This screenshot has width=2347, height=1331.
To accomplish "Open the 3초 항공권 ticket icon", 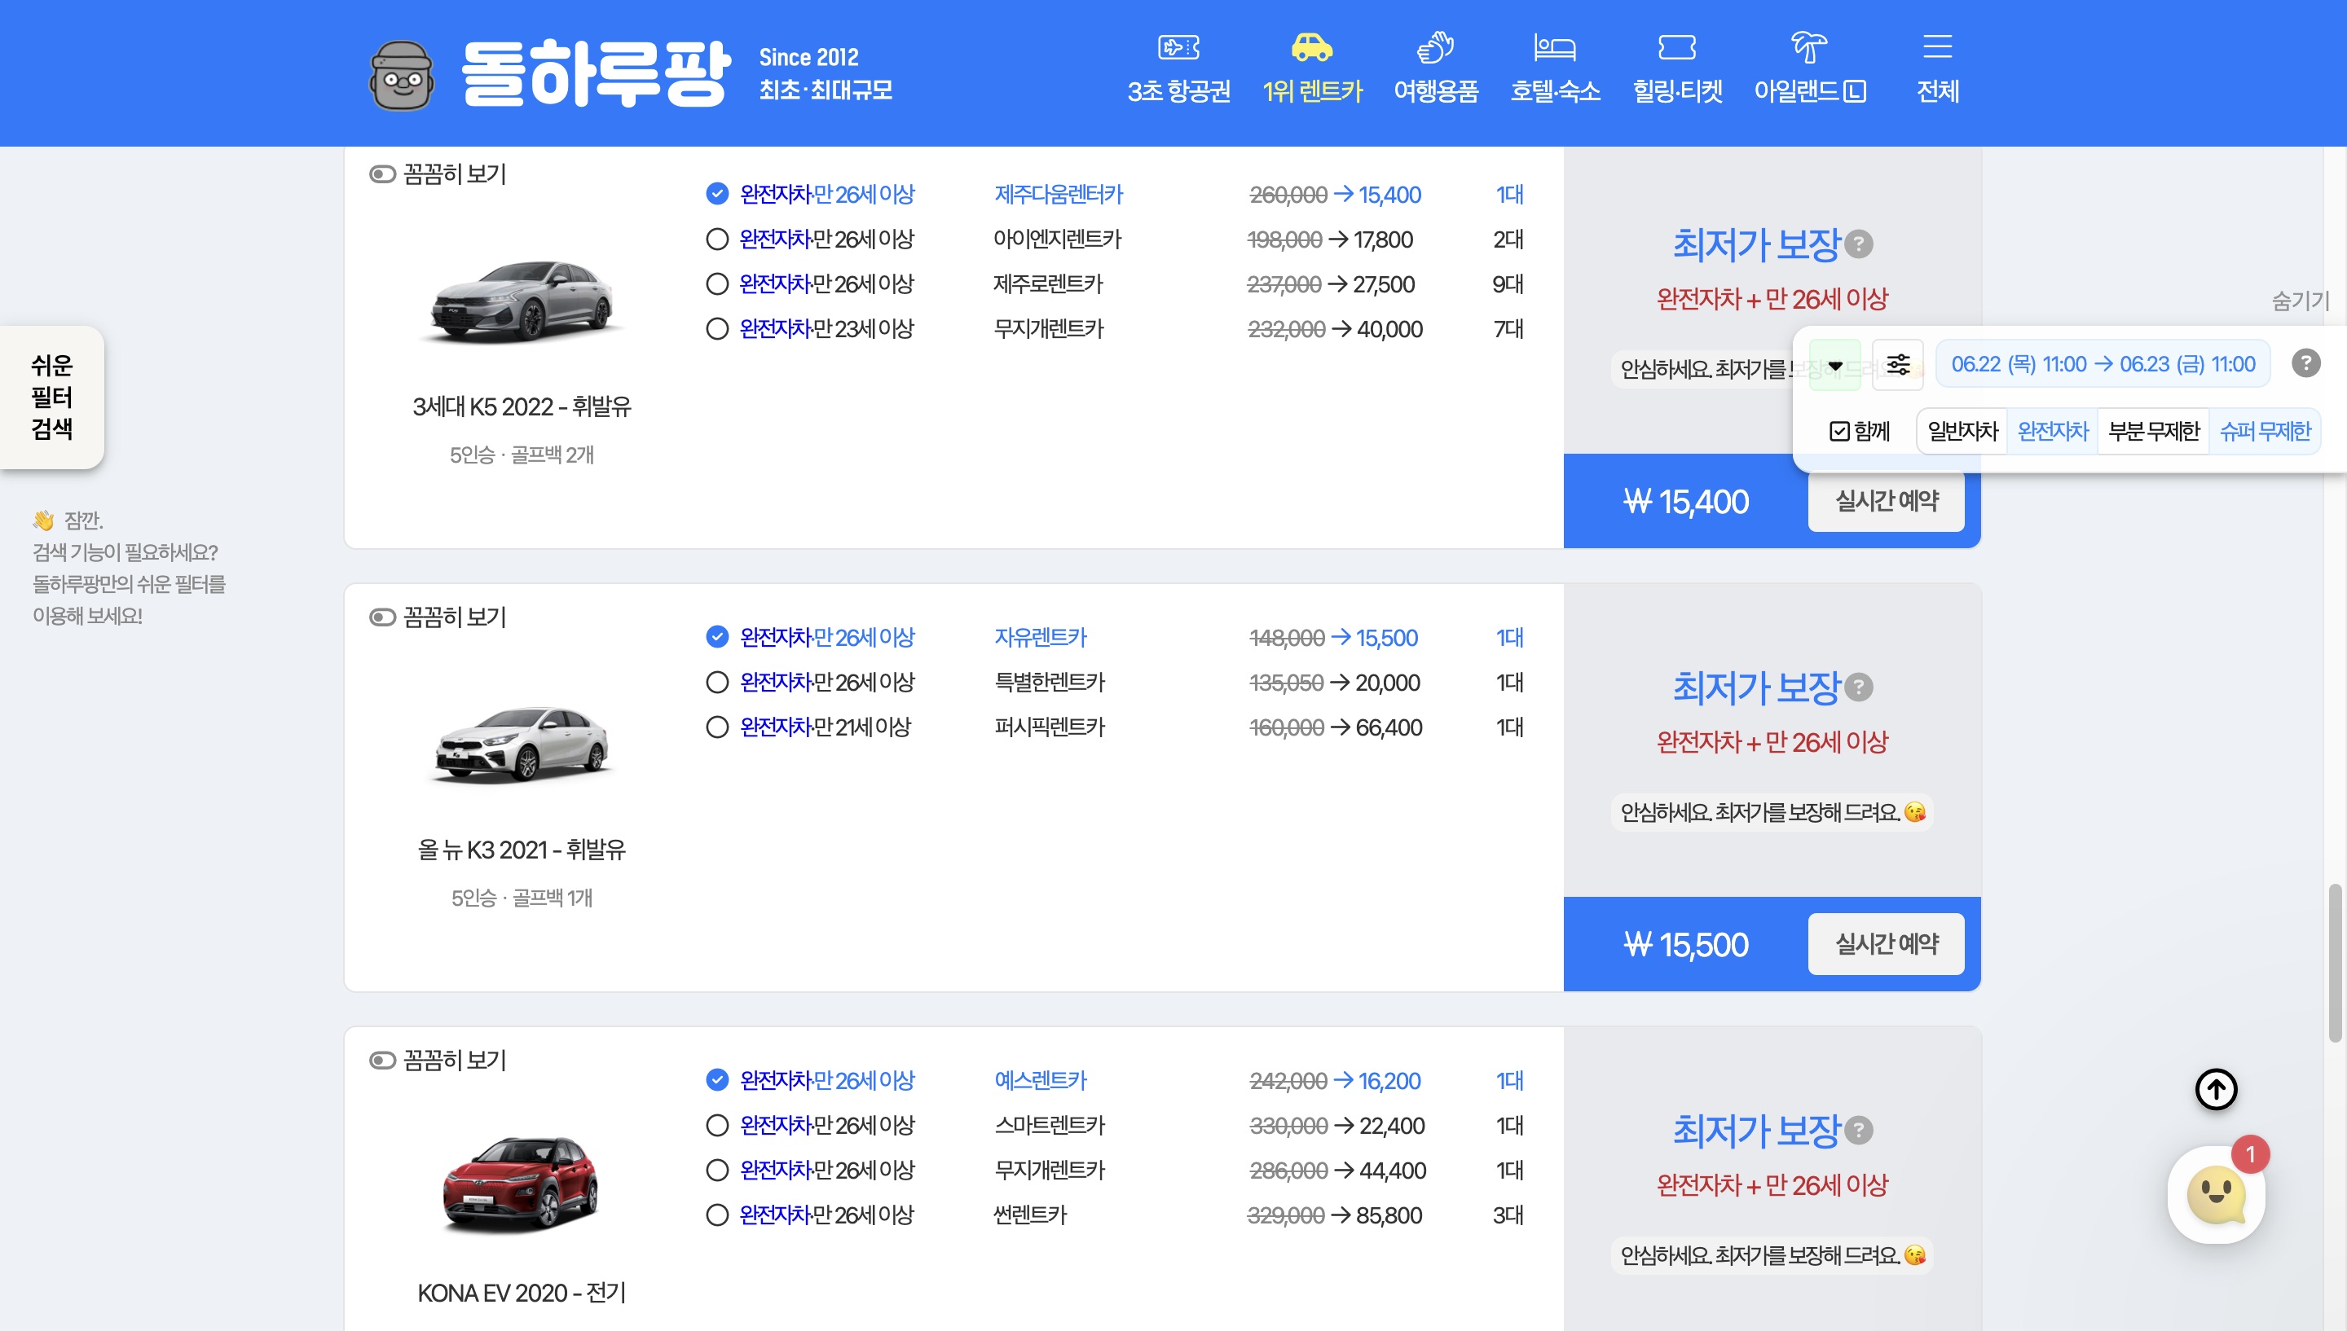I will [x=1178, y=46].
